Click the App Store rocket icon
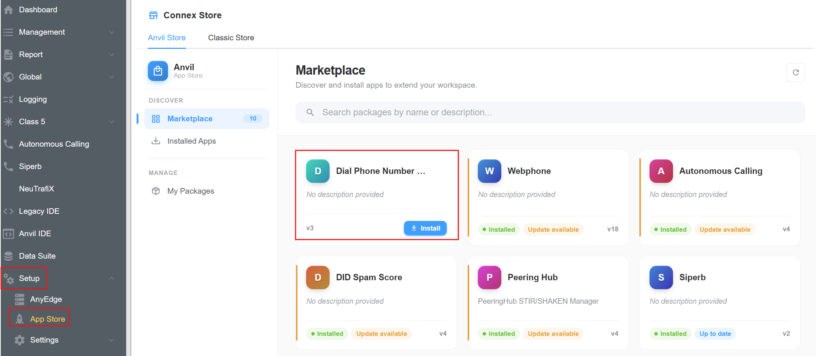The width and height of the screenshot is (816, 356). (x=19, y=319)
